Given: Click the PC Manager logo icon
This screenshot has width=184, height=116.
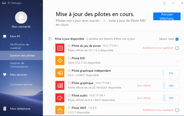Looking at the screenshot, I should click(x=4, y=3).
